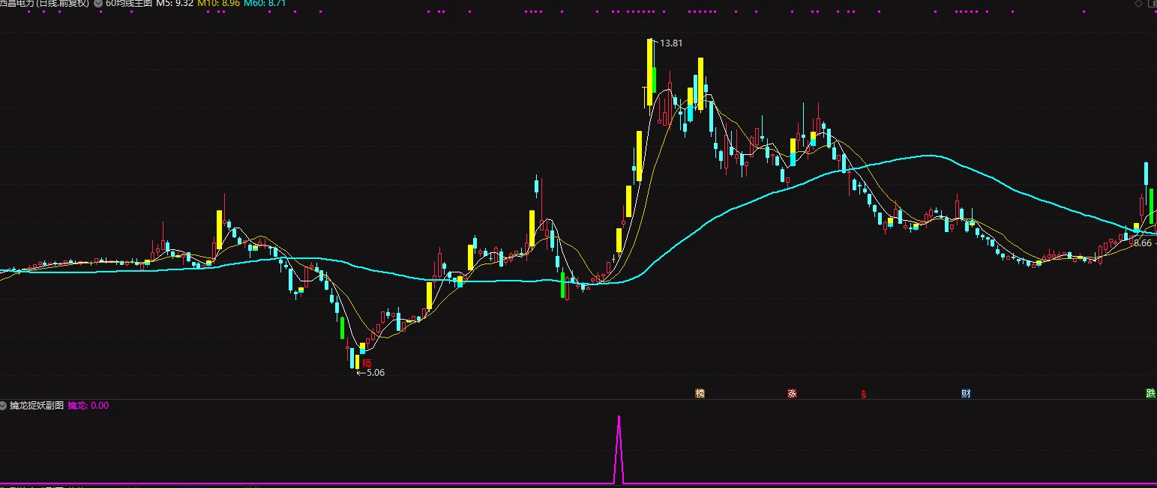
Task: Select the cyan M60 moving average label
Action: [x=265, y=4]
